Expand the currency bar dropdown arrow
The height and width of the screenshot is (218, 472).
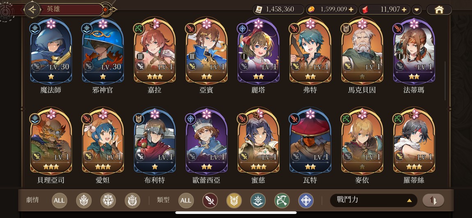[417, 9]
